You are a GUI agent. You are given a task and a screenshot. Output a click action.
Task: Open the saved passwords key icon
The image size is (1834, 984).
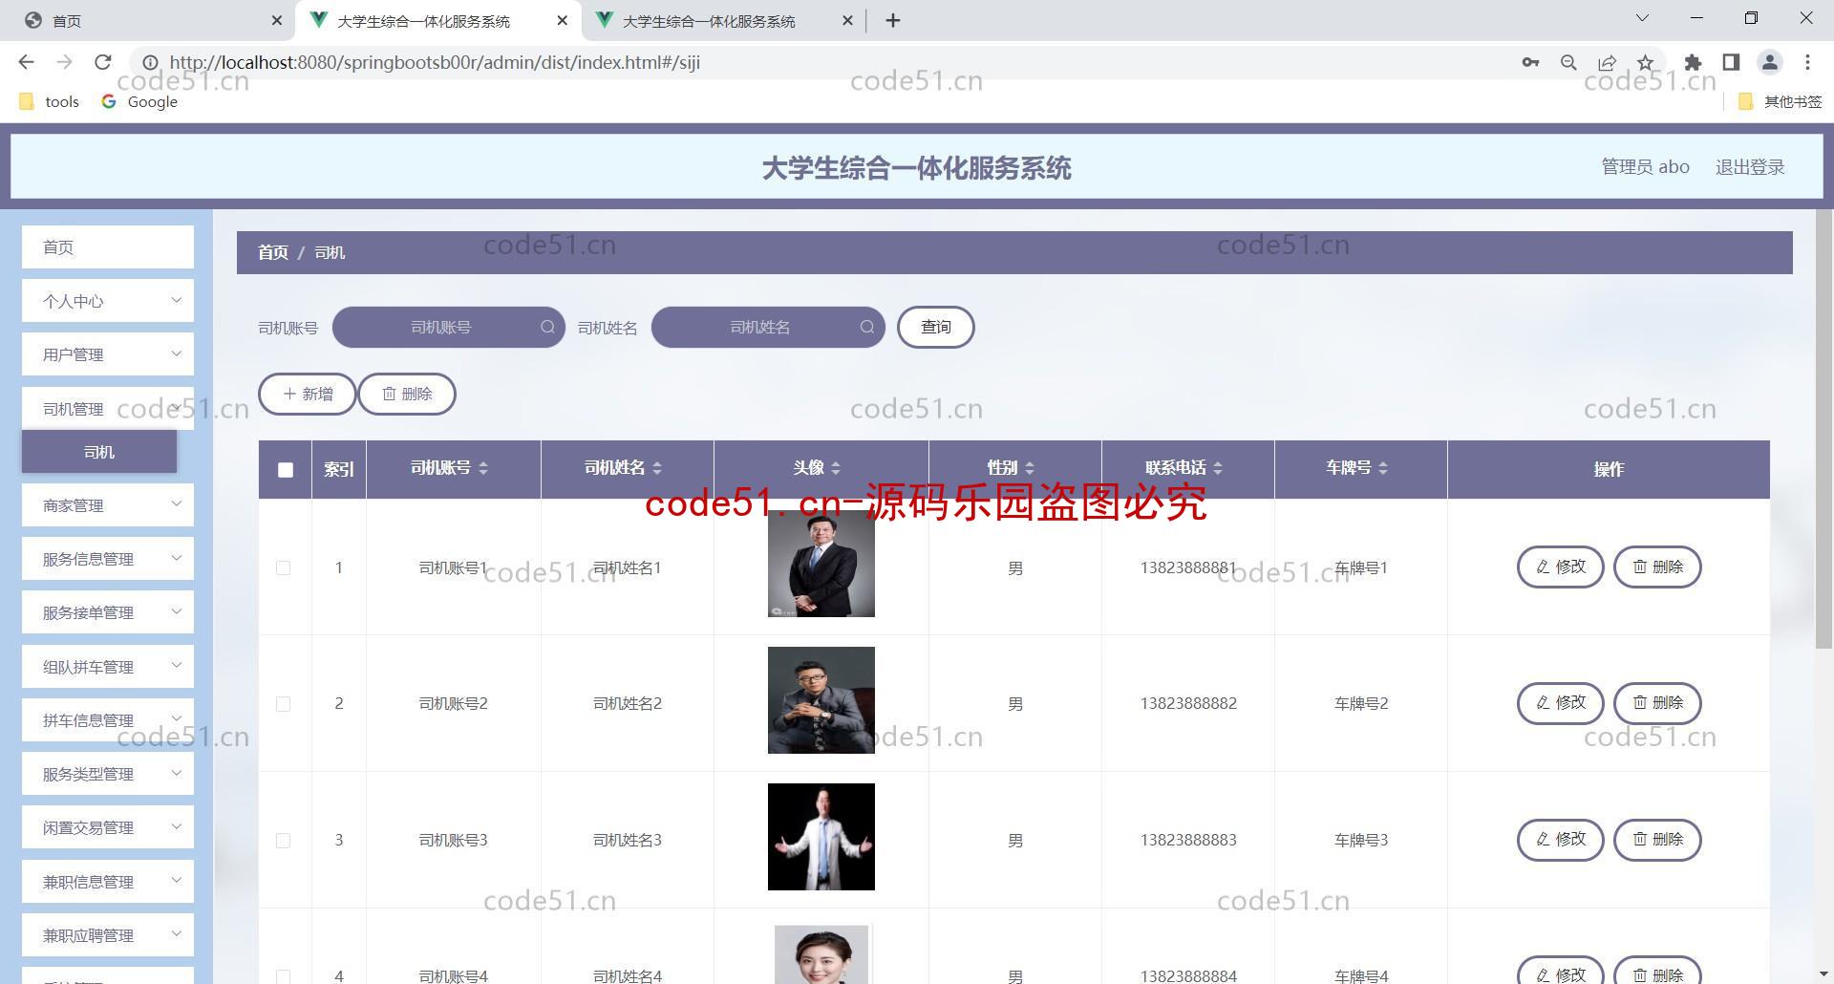pyautogui.click(x=1530, y=62)
